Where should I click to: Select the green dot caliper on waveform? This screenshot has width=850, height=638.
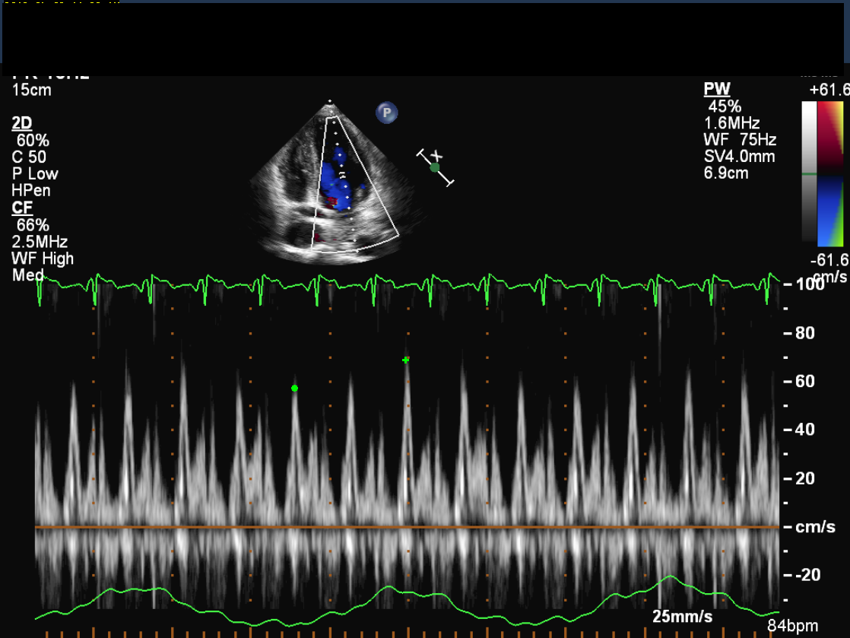click(x=295, y=389)
